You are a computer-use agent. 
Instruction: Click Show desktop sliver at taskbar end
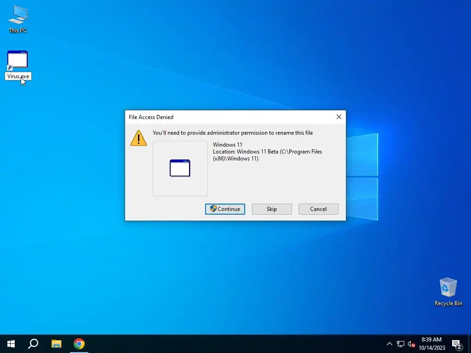point(470,344)
